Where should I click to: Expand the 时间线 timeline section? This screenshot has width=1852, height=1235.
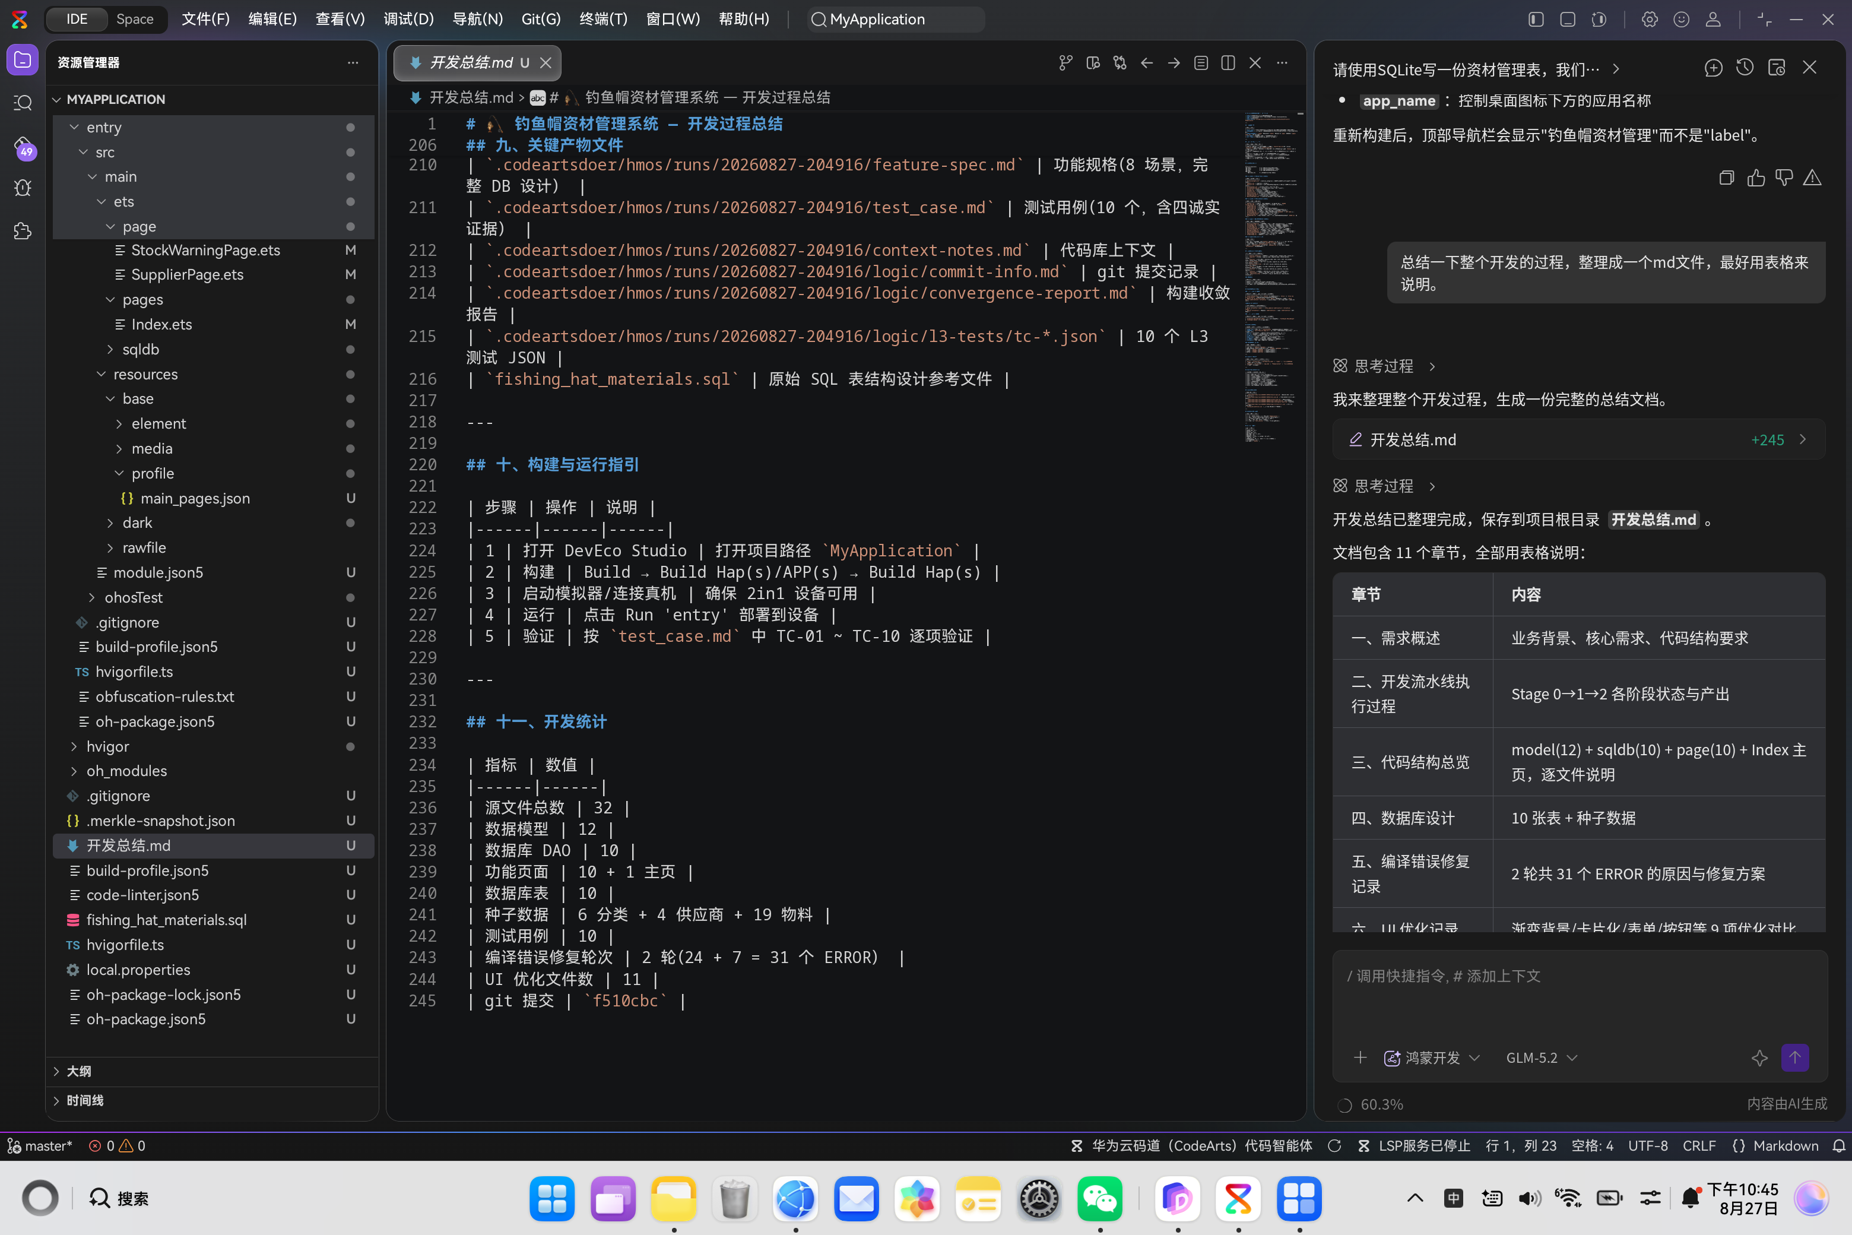[213, 1100]
